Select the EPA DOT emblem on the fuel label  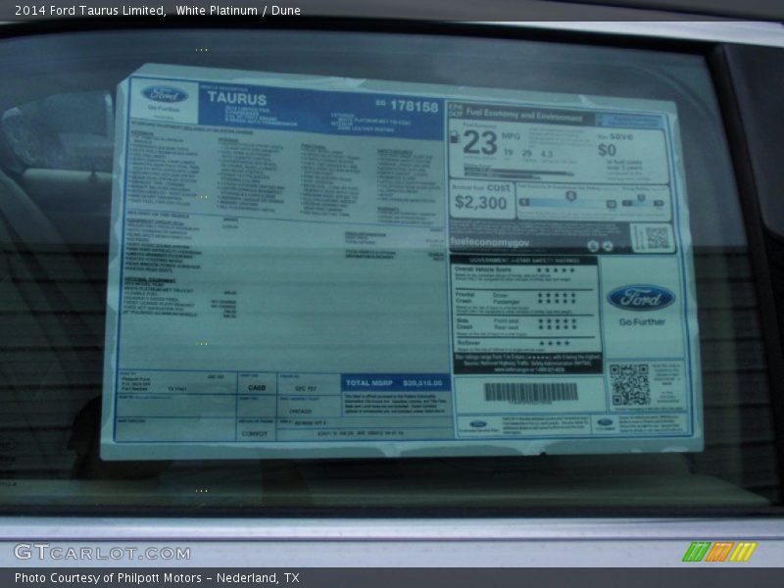457,112
